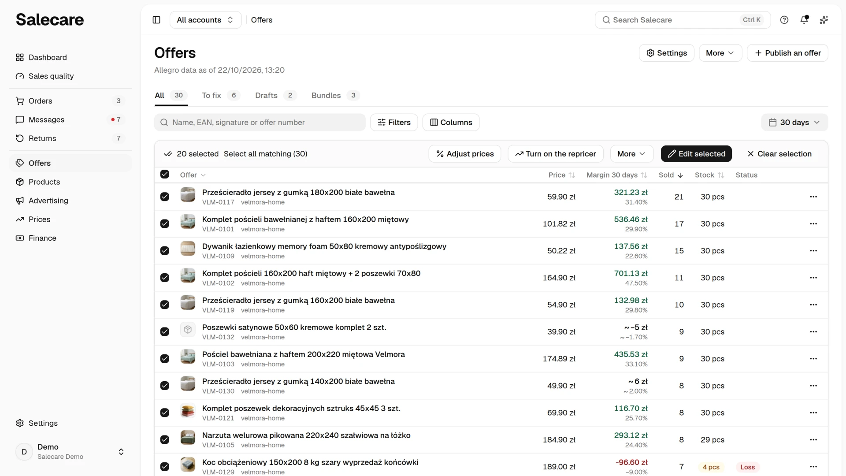Viewport: 846px width, 476px height.
Task: Toggle the sidebar panel icon
Action: point(156,20)
